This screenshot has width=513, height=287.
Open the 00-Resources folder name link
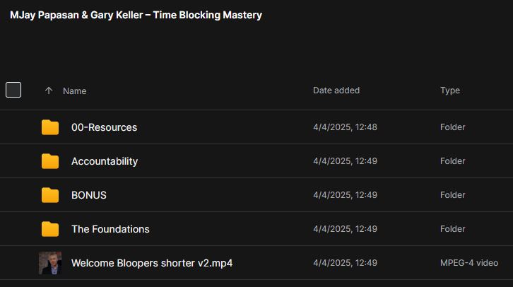pos(104,127)
